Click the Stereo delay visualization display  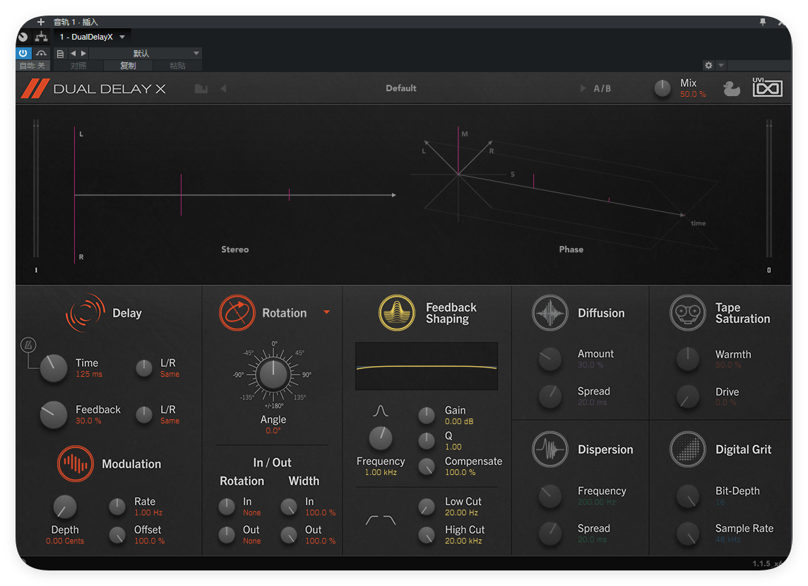pos(235,195)
